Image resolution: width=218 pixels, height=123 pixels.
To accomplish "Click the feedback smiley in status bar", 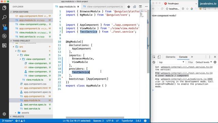I will [145, 121].
